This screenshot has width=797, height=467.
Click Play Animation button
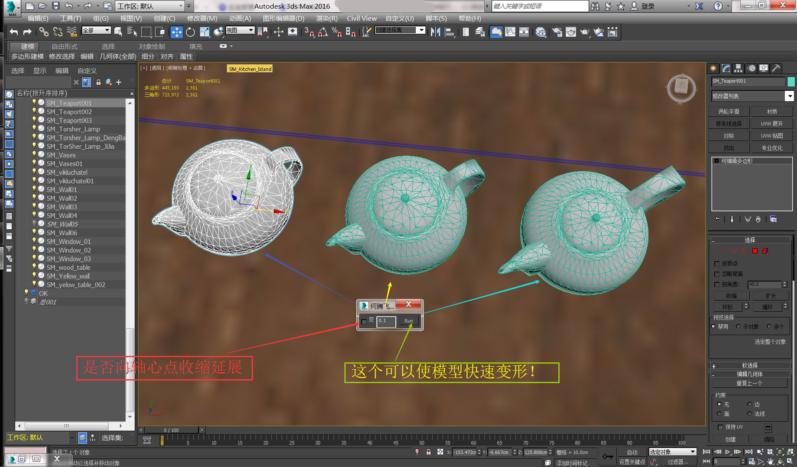[728, 452]
